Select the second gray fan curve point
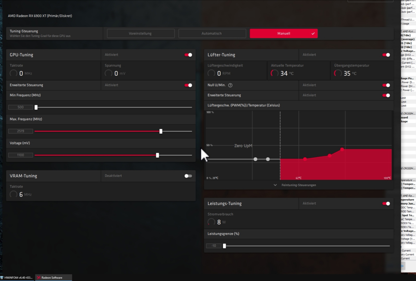This screenshot has width=416, height=281. (x=268, y=159)
